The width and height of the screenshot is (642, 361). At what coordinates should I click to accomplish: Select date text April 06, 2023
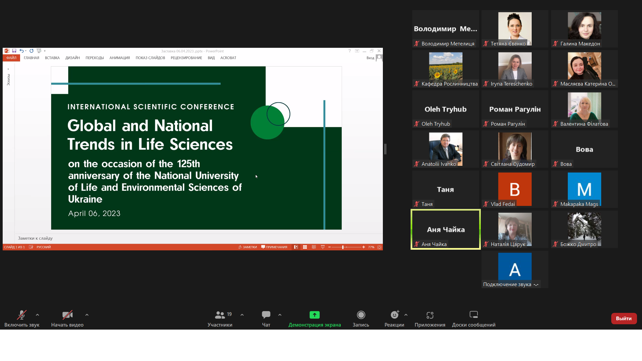click(x=94, y=213)
